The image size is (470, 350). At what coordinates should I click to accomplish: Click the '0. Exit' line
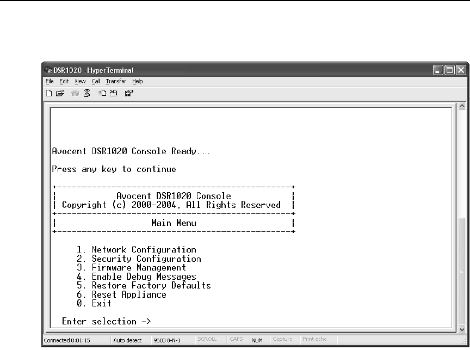[x=94, y=303]
